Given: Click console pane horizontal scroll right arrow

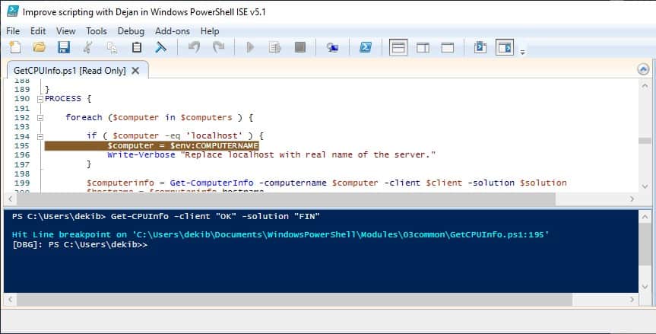Looking at the screenshot, I should coord(632,299).
